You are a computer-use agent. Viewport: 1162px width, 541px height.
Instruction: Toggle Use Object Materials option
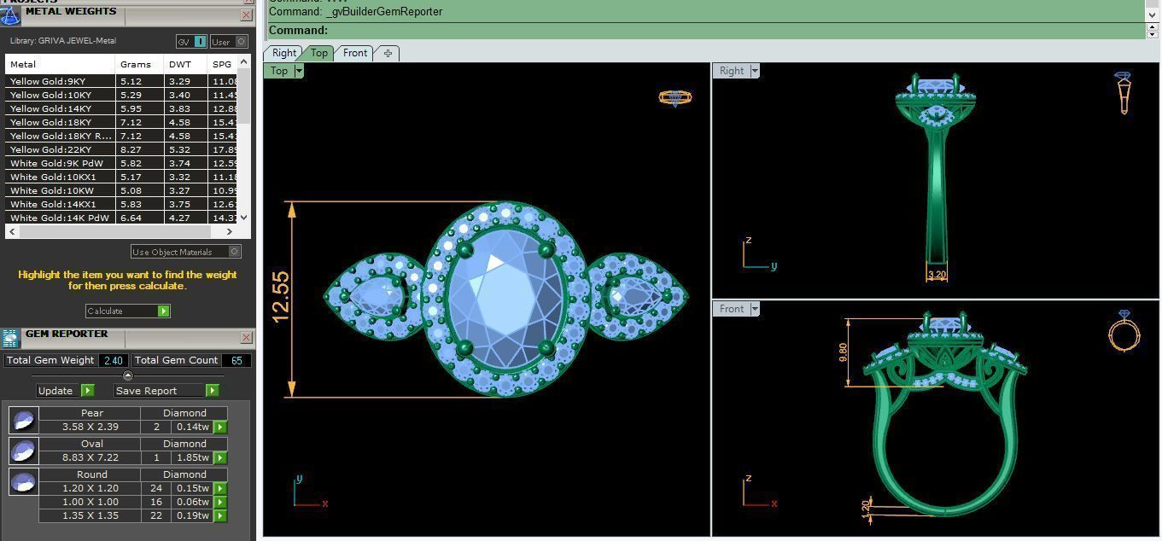[186, 252]
